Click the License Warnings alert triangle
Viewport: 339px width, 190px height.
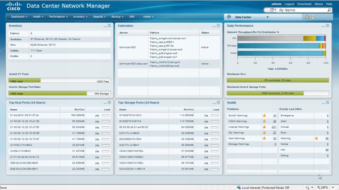264,127
